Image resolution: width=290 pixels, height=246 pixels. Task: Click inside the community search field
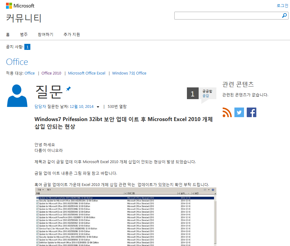coord(227,16)
